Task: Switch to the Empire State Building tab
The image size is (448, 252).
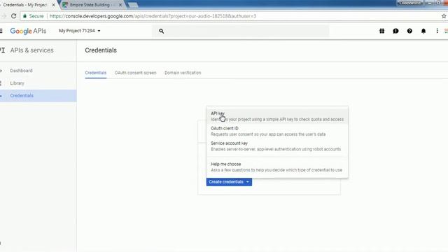Action: pyautogui.click(x=90, y=5)
